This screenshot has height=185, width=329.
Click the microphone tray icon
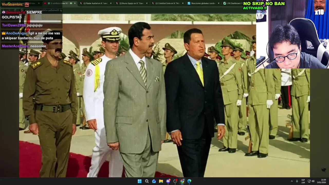pyautogui.click(x=297, y=181)
